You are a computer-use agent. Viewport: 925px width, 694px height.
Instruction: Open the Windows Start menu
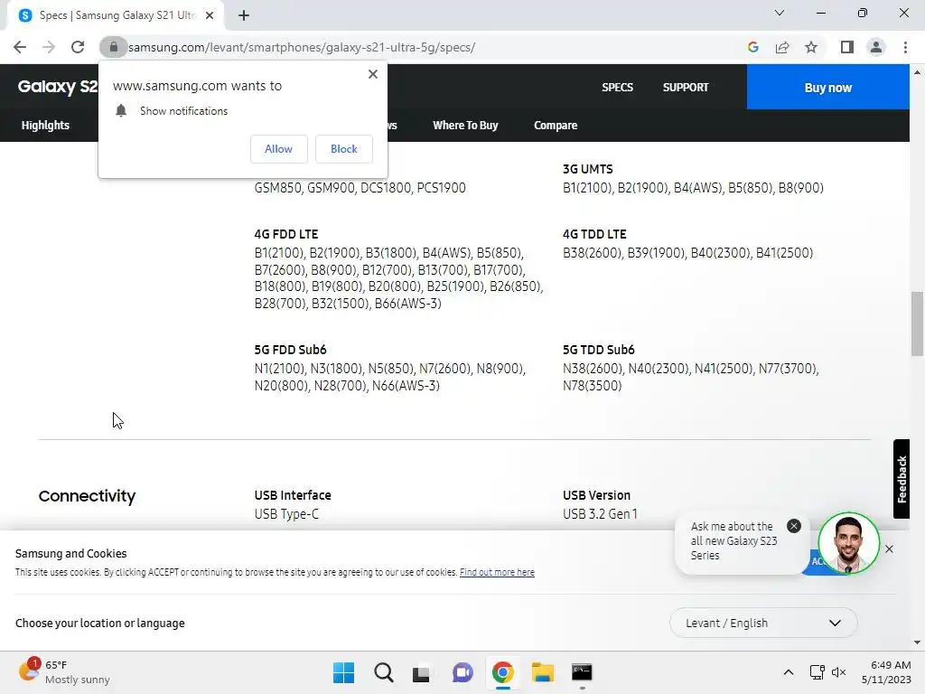343,672
